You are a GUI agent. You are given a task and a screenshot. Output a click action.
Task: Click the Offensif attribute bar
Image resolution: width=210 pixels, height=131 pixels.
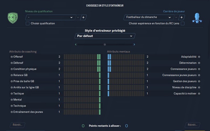point(82,57)
